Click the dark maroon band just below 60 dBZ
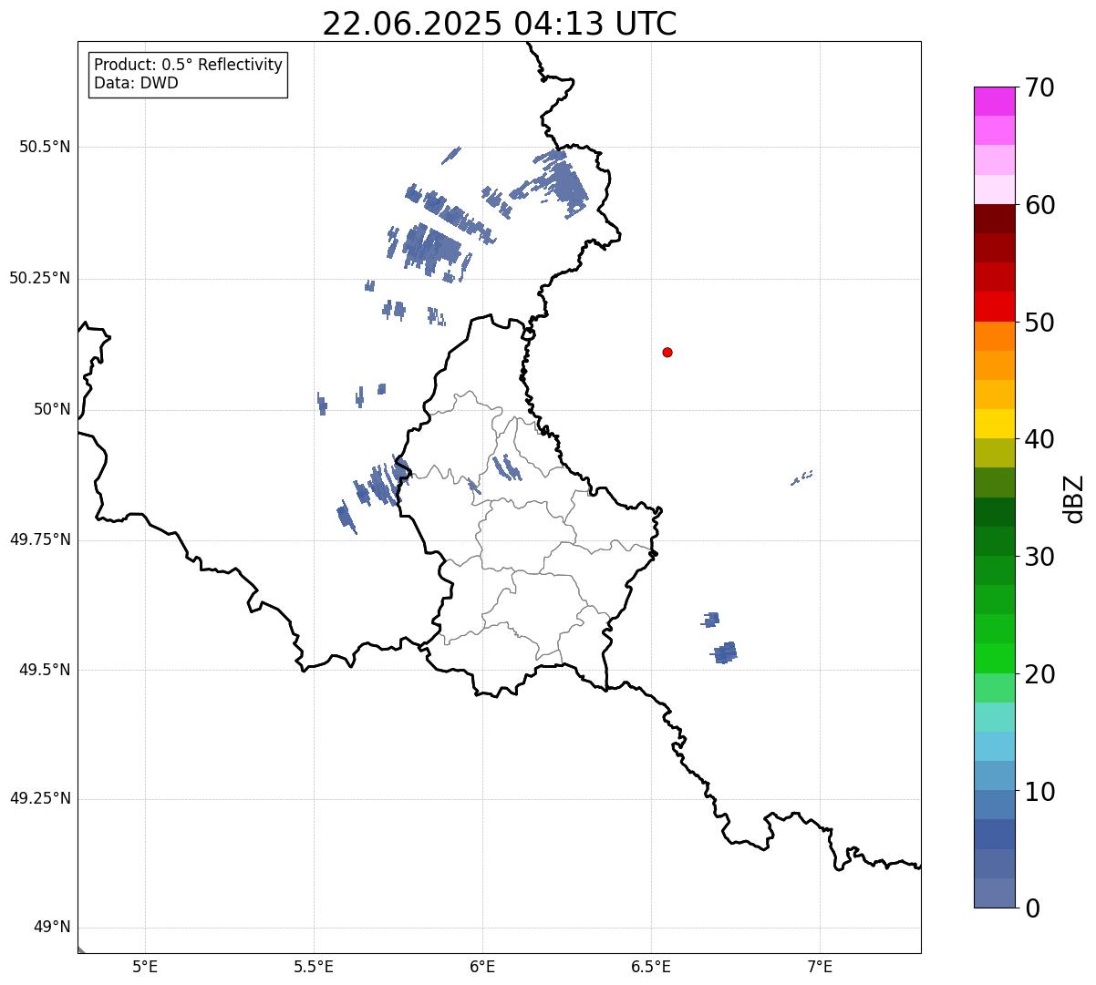Image resolution: width=1096 pixels, height=985 pixels. (x=994, y=219)
